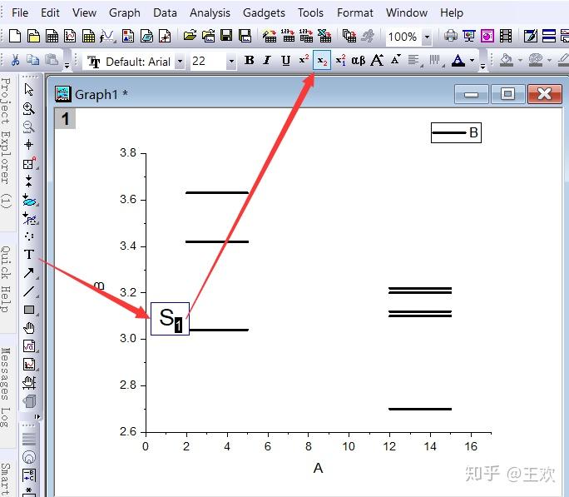Toggle the subscript button
This screenshot has width=569, height=497.
(x=322, y=60)
